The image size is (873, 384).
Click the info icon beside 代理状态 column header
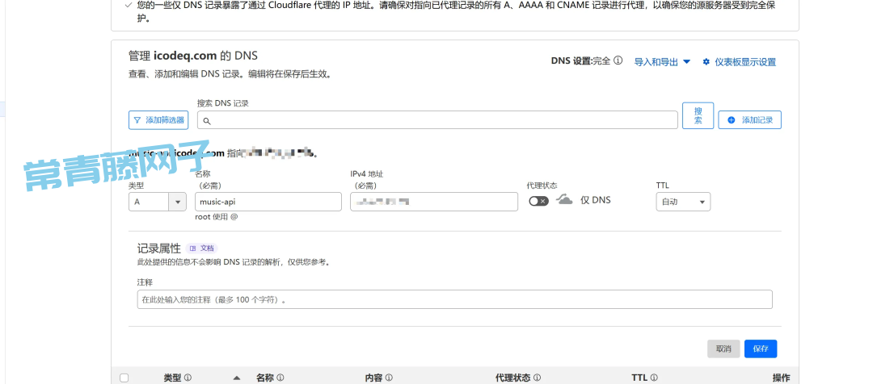tap(537, 378)
